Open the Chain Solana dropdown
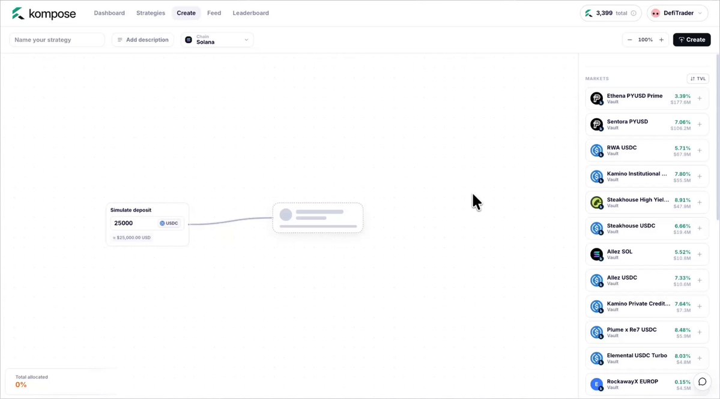 (x=217, y=40)
